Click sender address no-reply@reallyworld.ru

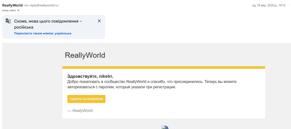[41, 6]
